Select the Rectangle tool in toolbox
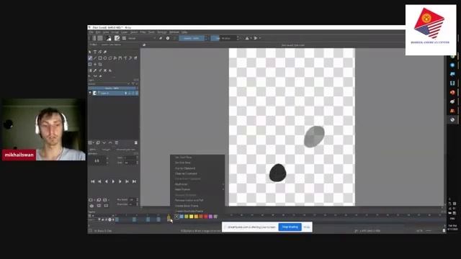The width and height of the screenshot is (461, 259). click(100, 58)
